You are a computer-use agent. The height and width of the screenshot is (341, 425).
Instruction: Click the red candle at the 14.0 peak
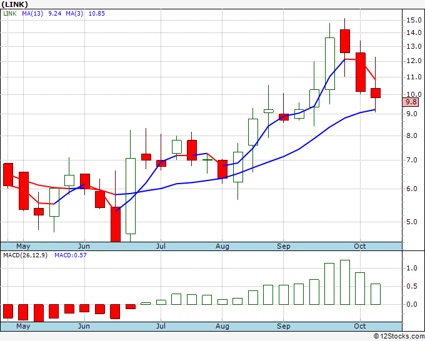345,41
